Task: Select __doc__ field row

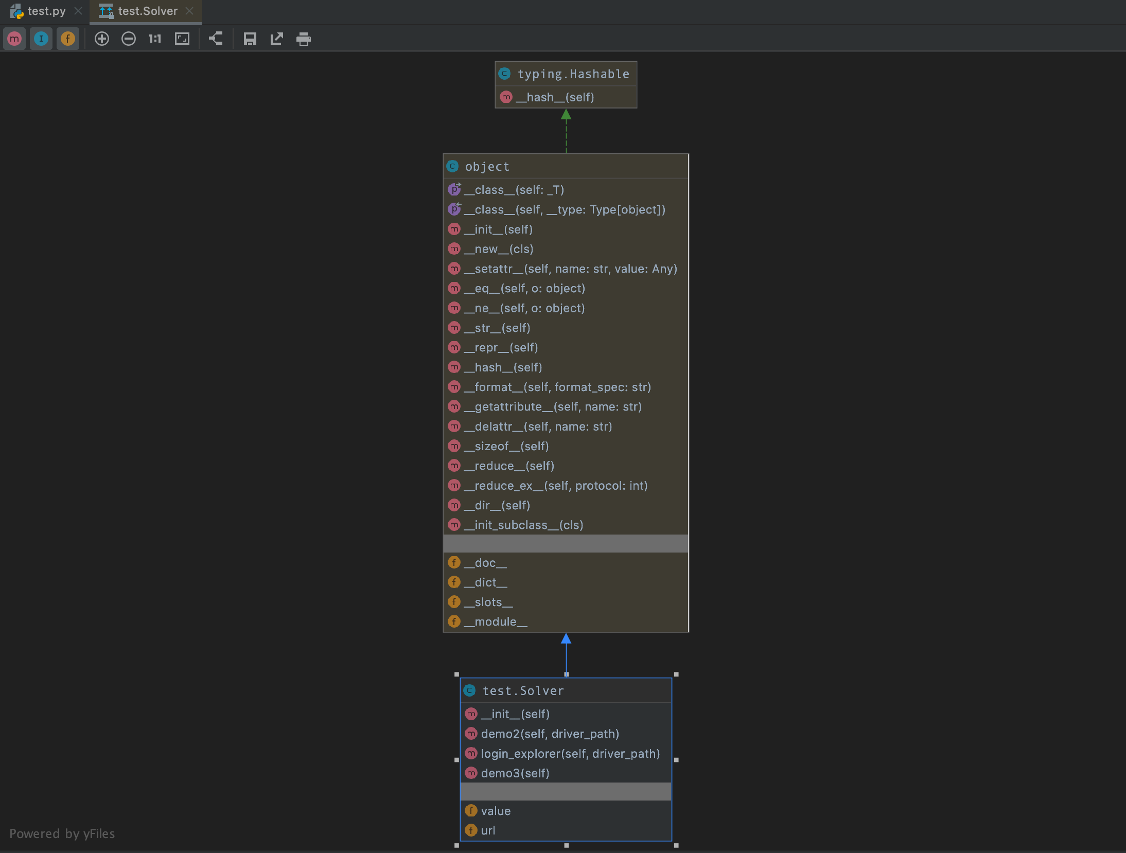Action: [x=566, y=563]
